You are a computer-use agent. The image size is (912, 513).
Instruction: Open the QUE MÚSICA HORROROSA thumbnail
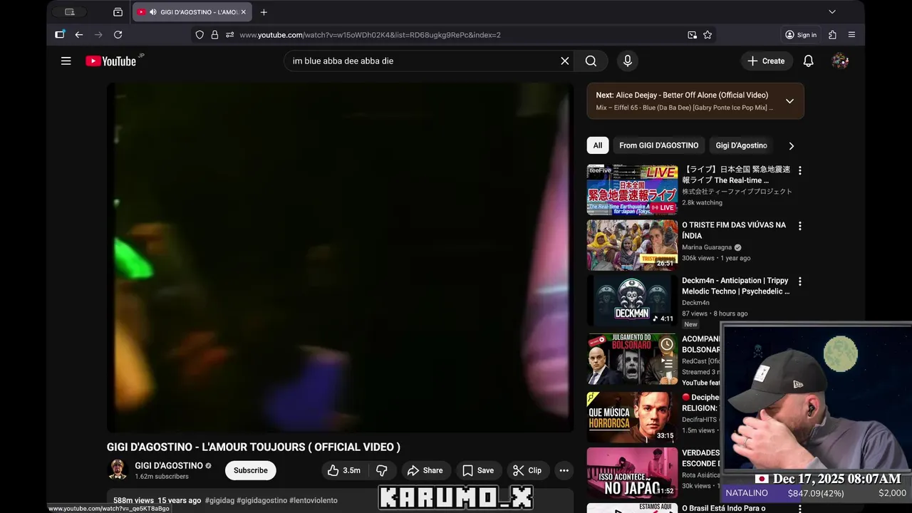click(632, 418)
